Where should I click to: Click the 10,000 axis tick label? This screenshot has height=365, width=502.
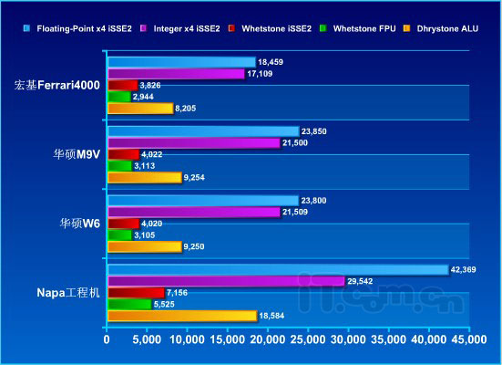(x=187, y=339)
